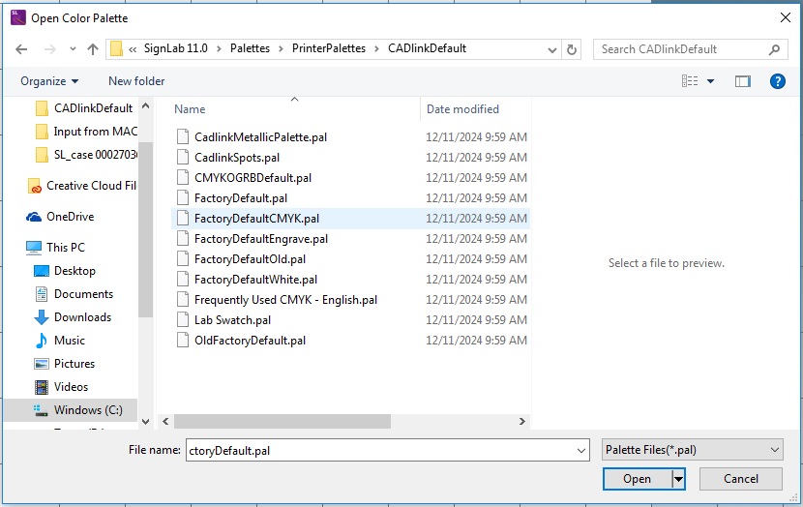Screen dimensions: 803x507
Task: Go up one folder level
Action: click(93, 49)
